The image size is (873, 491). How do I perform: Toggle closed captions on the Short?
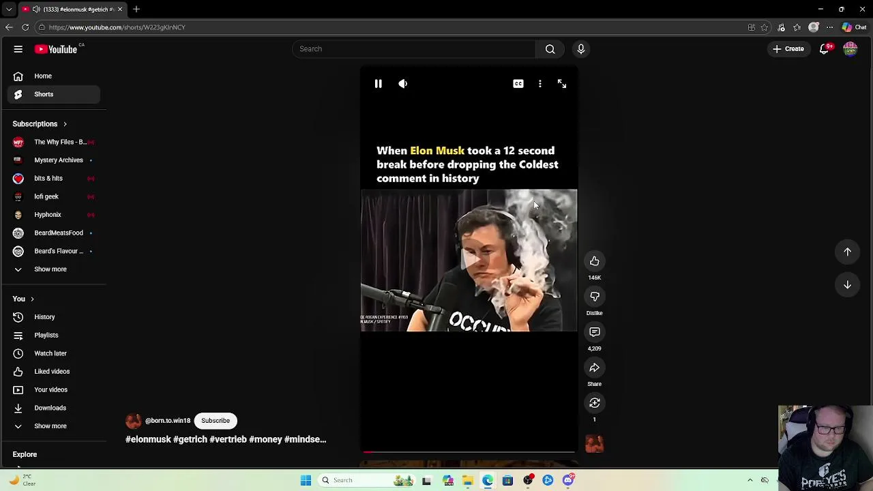tap(518, 84)
